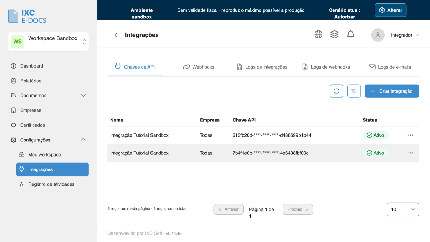Click Todas in the 7b4f1e0b row
430x242 pixels.
pyautogui.click(x=206, y=153)
